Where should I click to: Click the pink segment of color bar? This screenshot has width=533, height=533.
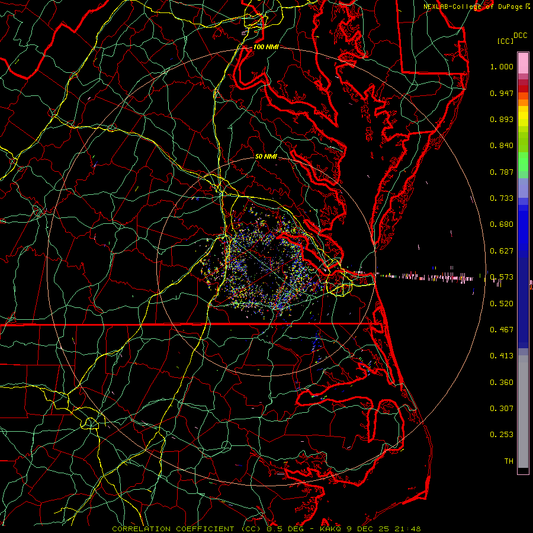tap(523, 63)
